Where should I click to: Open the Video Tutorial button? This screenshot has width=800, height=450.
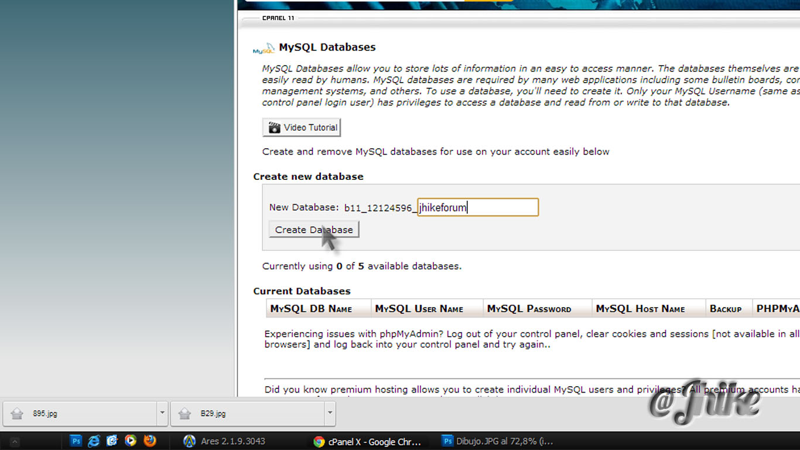click(x=302, y=127)
